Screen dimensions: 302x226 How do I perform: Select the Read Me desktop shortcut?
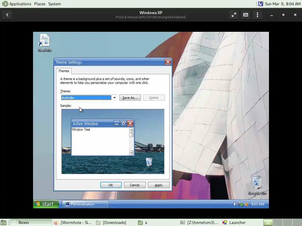pyautogui.click(x=45, y=43)
